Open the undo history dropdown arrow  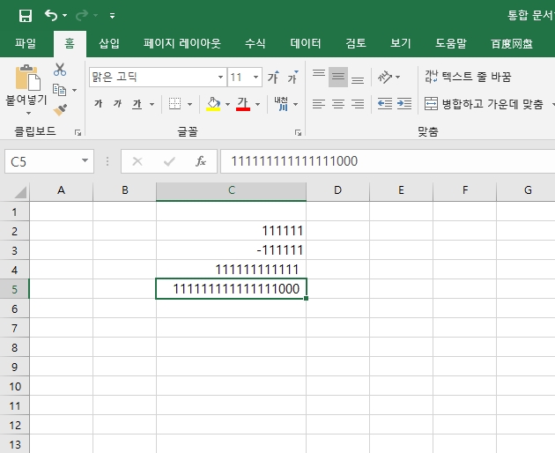point(65,15)
